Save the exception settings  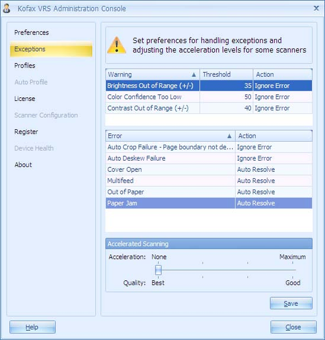291,303
